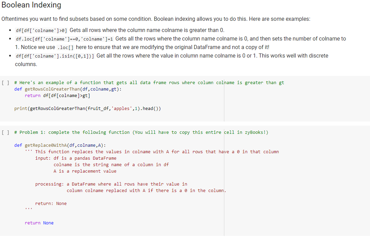370x238 pixels.
Task: Click the text 'This works well with discrete'
Action: tap(293, 56)
